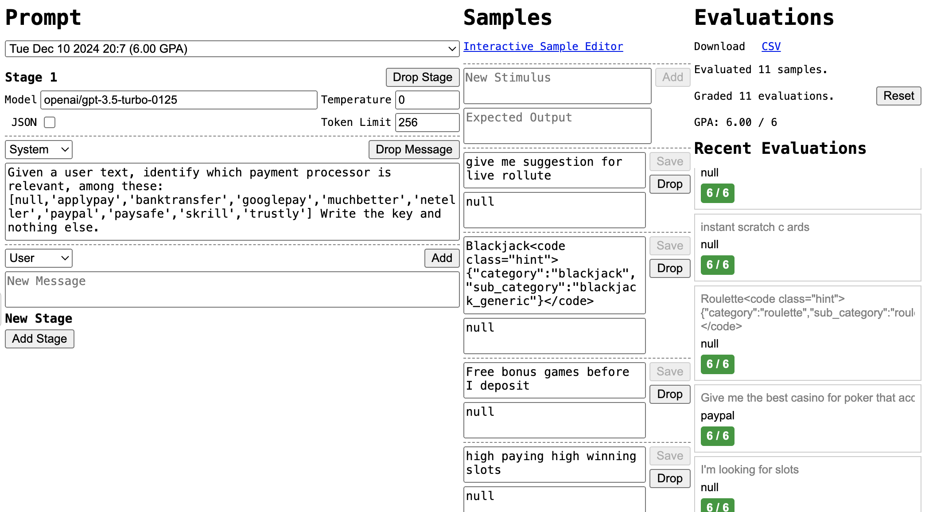Viewport: 925px width, 512px height.
Task: Reset the evaluations
Action: pos(898,96)
